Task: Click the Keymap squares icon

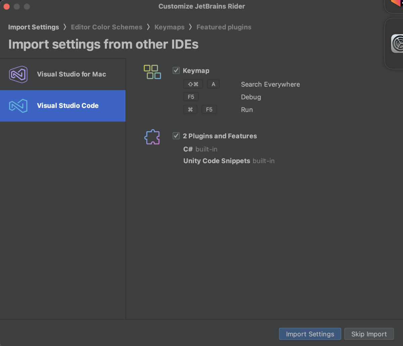Action: pos(152,72)
